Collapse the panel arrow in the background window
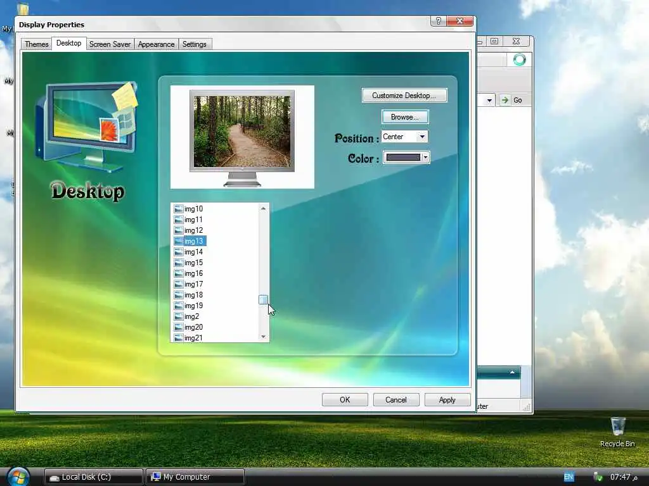The height and width of the screenshot is (486, 649). 512,372
